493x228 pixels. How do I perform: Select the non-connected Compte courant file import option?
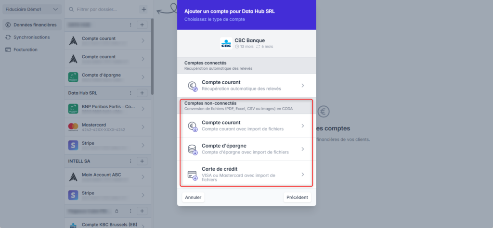(x=246, y=126)
